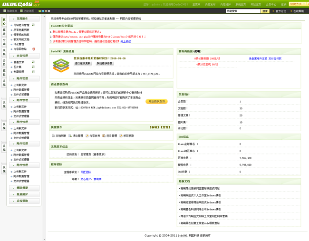Open 内容发布 in the top navigation
Viewport: 309px width, 241px height.
tap(210, 4)
